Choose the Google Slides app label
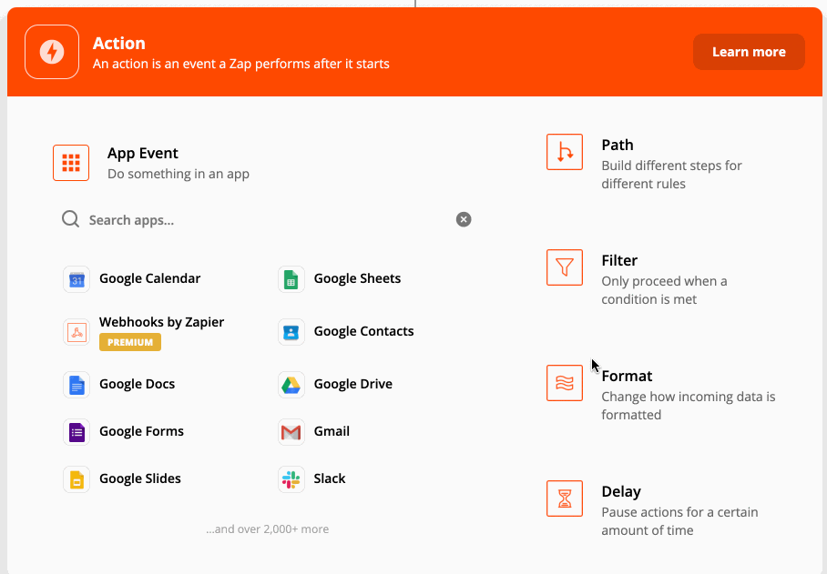827x574 pixels. click(x=139, y=478)
